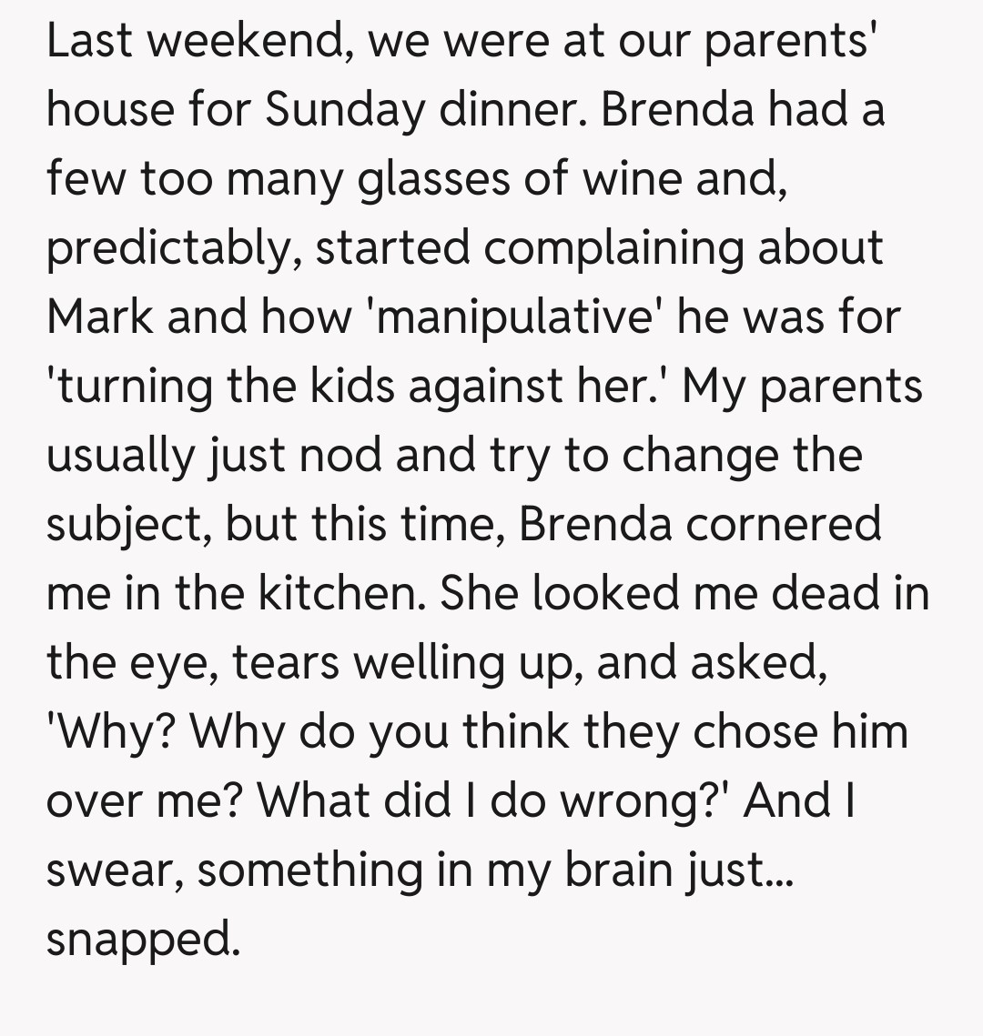983x1036 pixels.
Task: Tap the word "kids"
Action: (348, 387)
